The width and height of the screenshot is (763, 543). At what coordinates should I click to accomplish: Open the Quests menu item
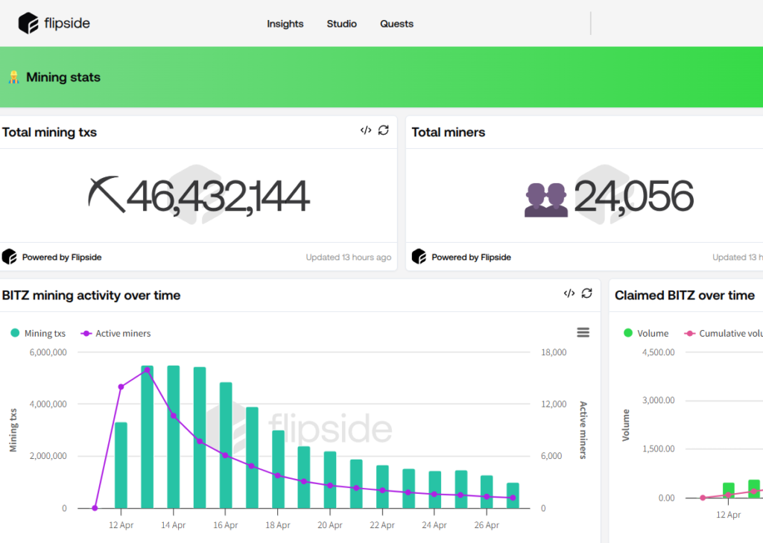[x=396, y=24]
